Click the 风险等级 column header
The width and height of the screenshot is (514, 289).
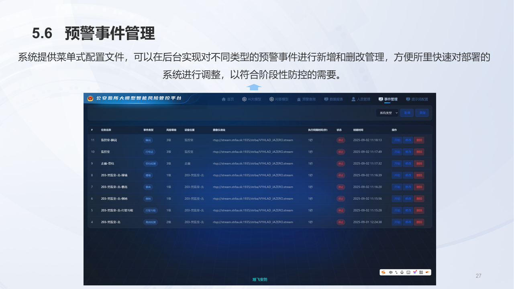click(x=171, y=130)
